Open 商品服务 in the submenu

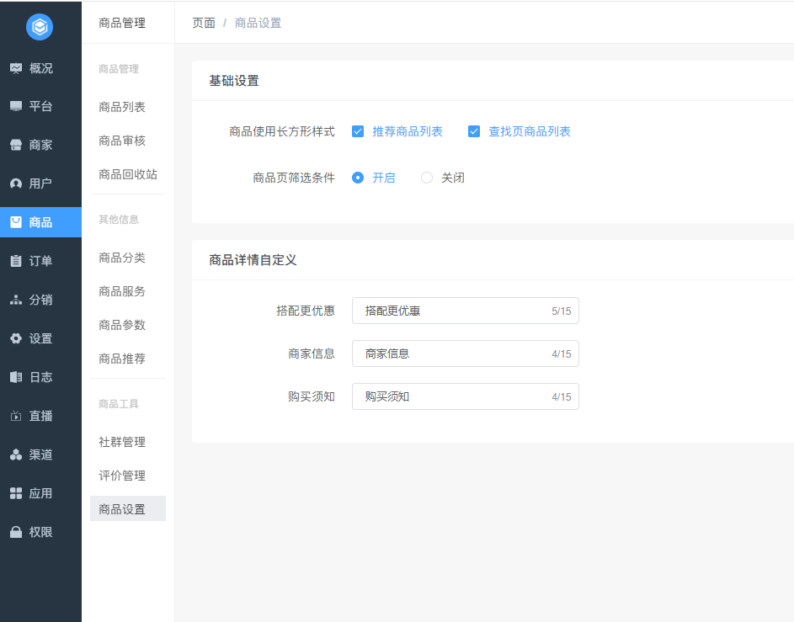[x=122, y=291]
